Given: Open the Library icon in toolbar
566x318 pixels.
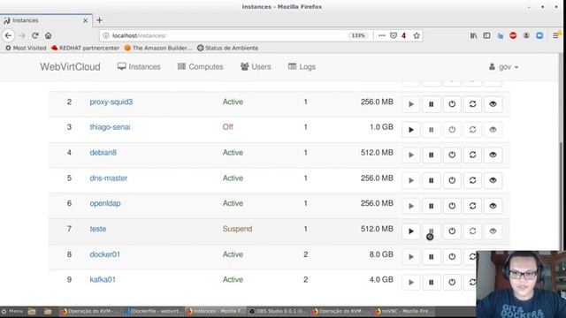Looking at the screenshot, I should (474, 35).
